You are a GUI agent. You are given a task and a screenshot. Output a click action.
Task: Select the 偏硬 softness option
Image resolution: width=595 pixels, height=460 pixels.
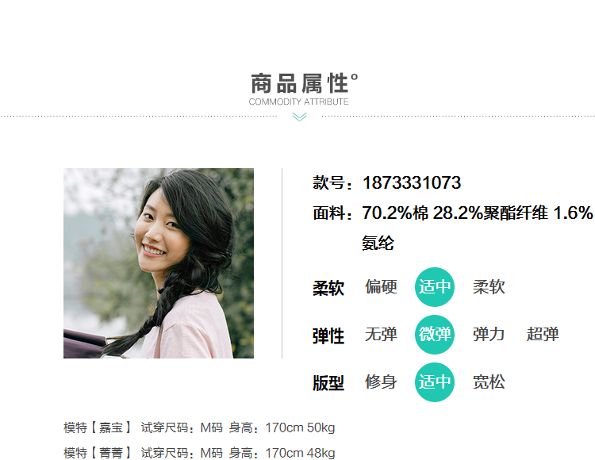click(381, 286)
